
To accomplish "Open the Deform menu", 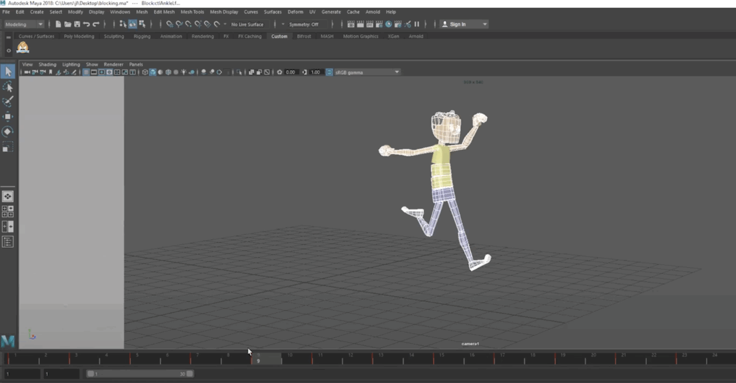I will point(295,11).
